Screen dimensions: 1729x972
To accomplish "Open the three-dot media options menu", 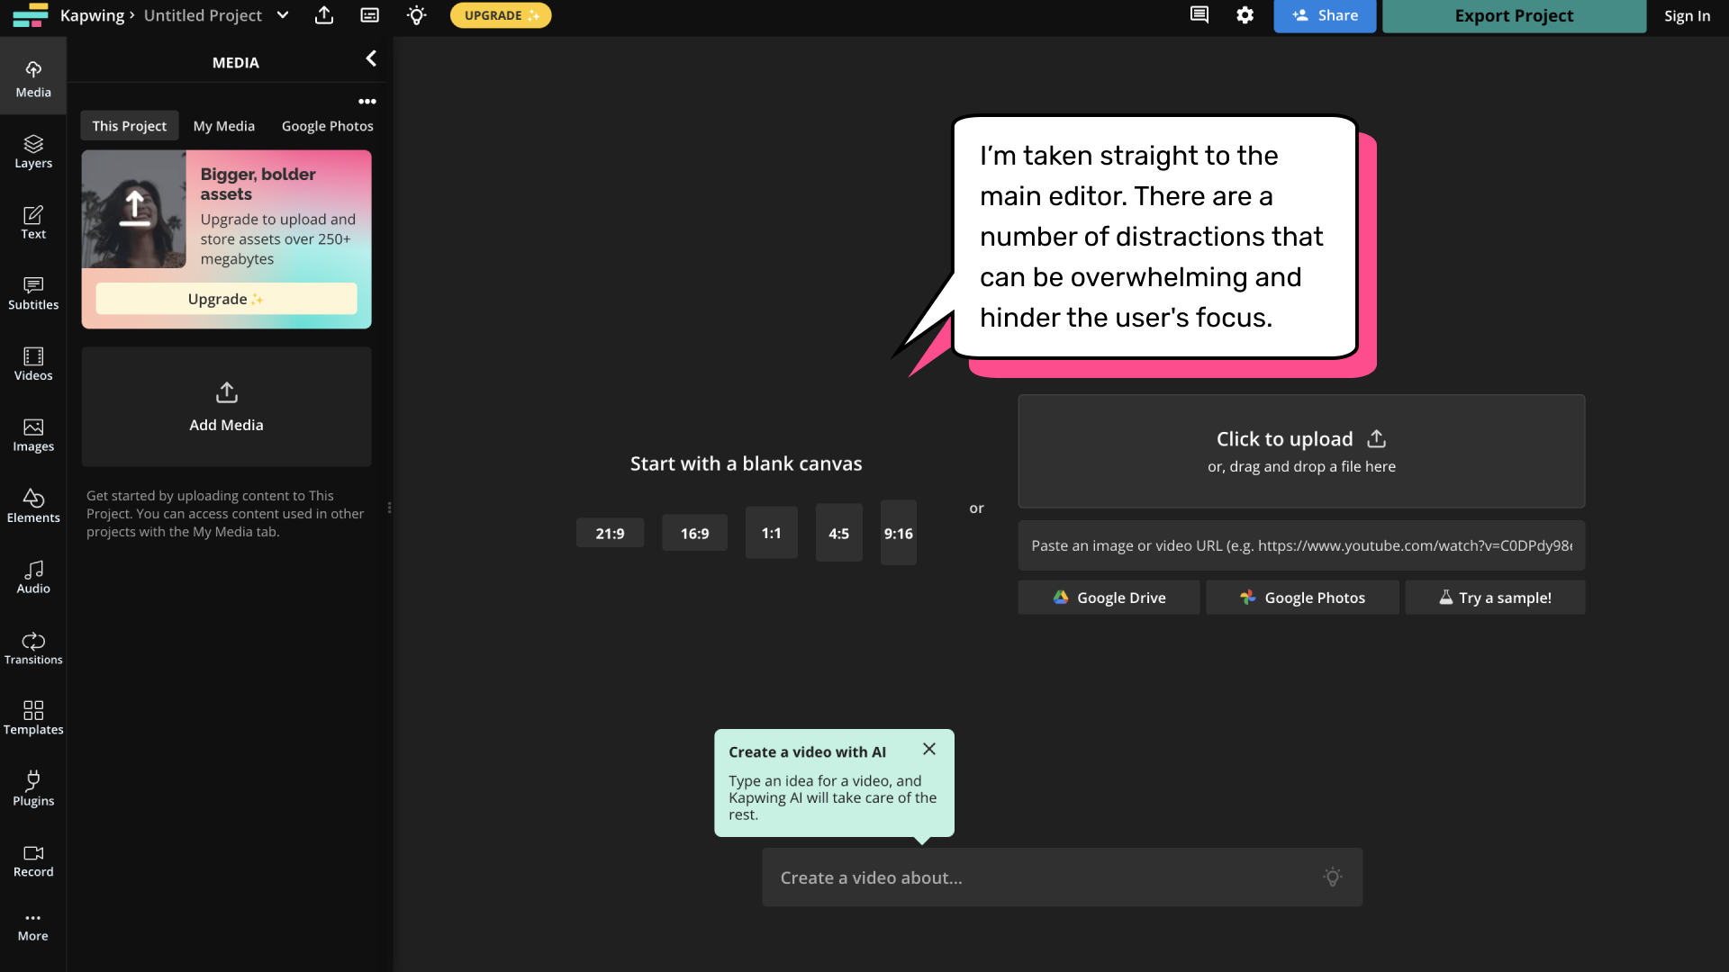I will pos(367,102).
